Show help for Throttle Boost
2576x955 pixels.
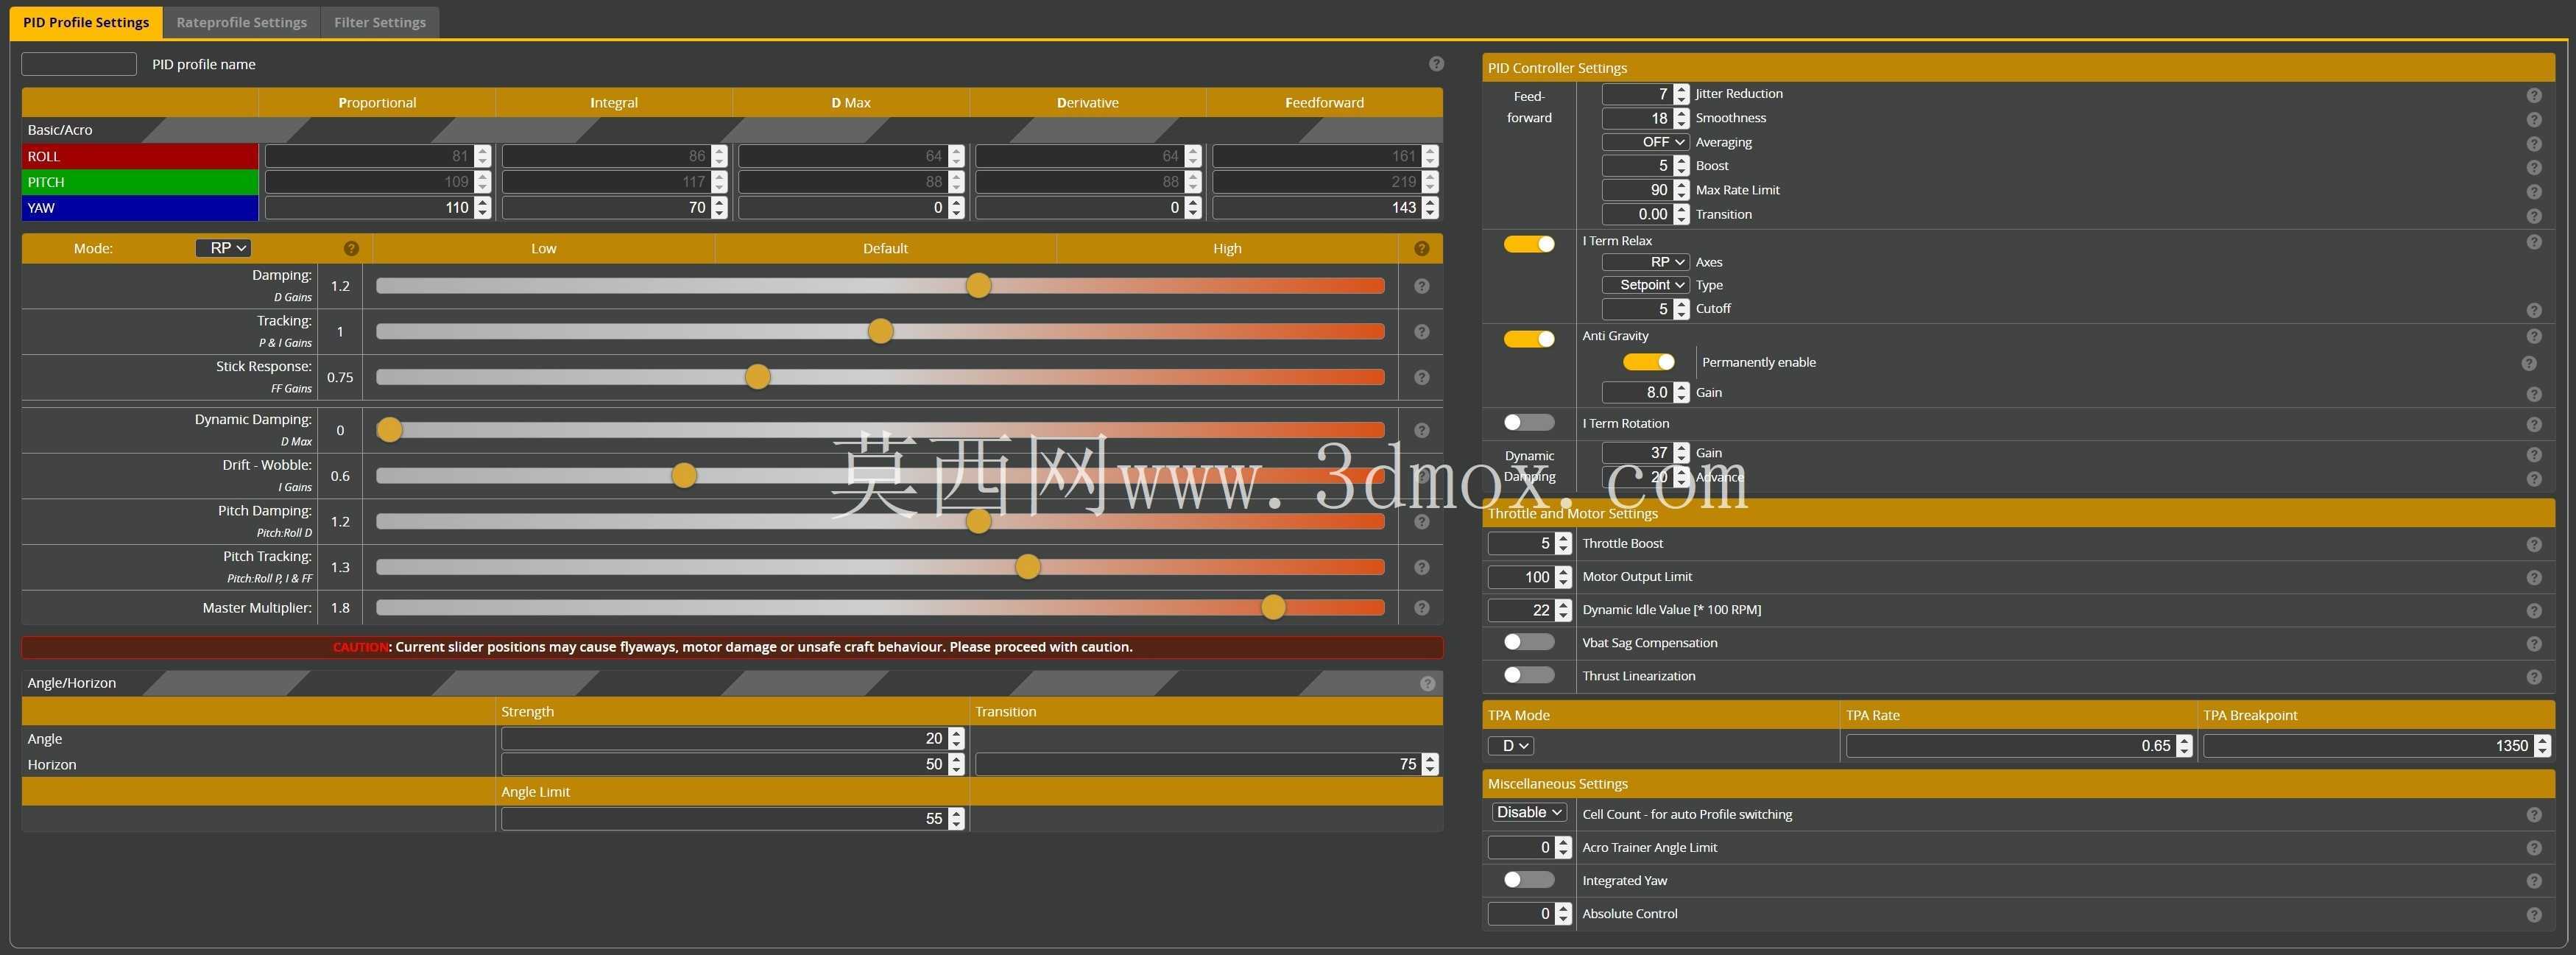point(2533,545)
